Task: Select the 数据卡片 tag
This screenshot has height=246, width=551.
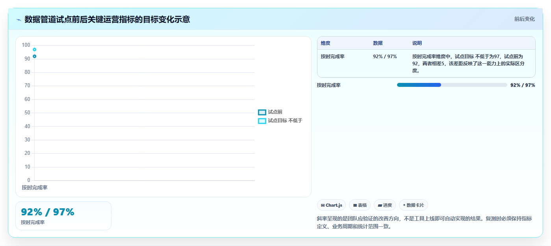Action: point(413,205)
